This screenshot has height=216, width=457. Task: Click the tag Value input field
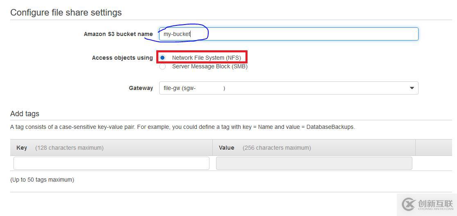pyautogui.click(x=314, y=163)
